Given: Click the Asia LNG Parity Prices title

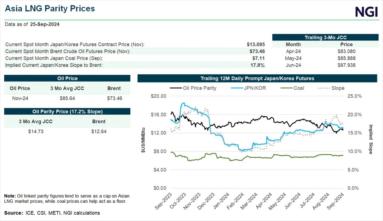Looking at the screenshot, I should click(50, 8).
